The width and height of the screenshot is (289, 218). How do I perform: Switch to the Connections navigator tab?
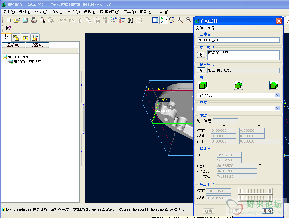(x=35, y=38)
